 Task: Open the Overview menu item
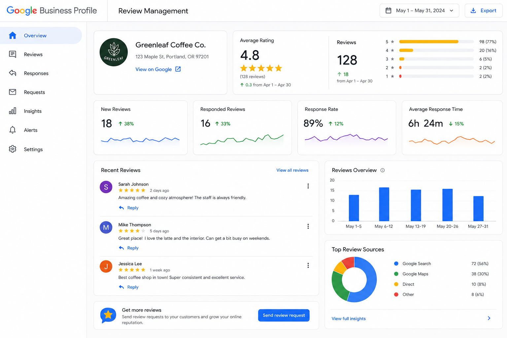(x=41, y=35)
